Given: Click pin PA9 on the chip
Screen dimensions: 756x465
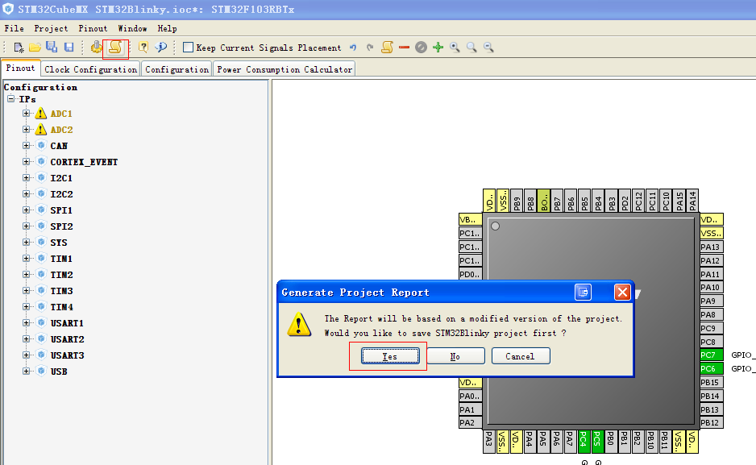Looking at the screenshot, I should click(x=711, y=301).
